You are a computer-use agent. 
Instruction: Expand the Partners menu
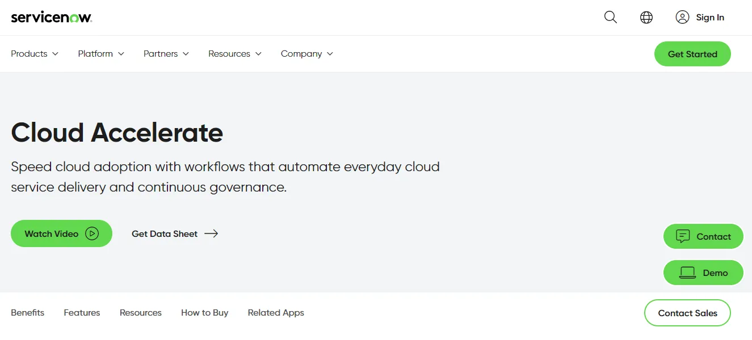coord(166,54)
